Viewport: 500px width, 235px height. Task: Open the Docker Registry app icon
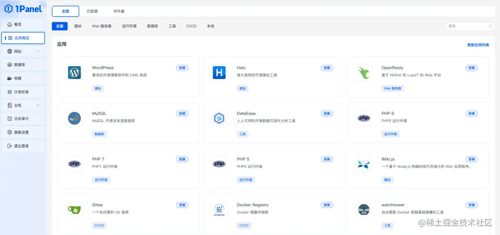[x=219, y=210]
